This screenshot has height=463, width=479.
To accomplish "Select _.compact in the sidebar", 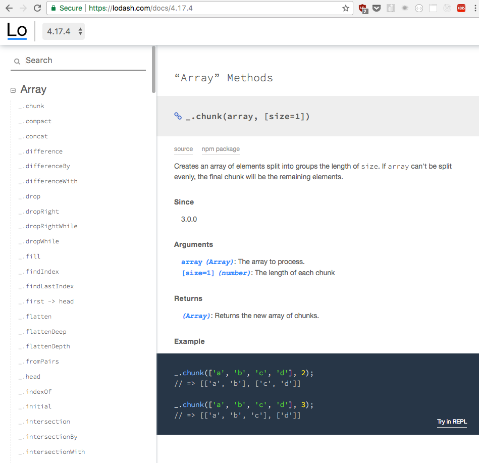I will (35, 121).
